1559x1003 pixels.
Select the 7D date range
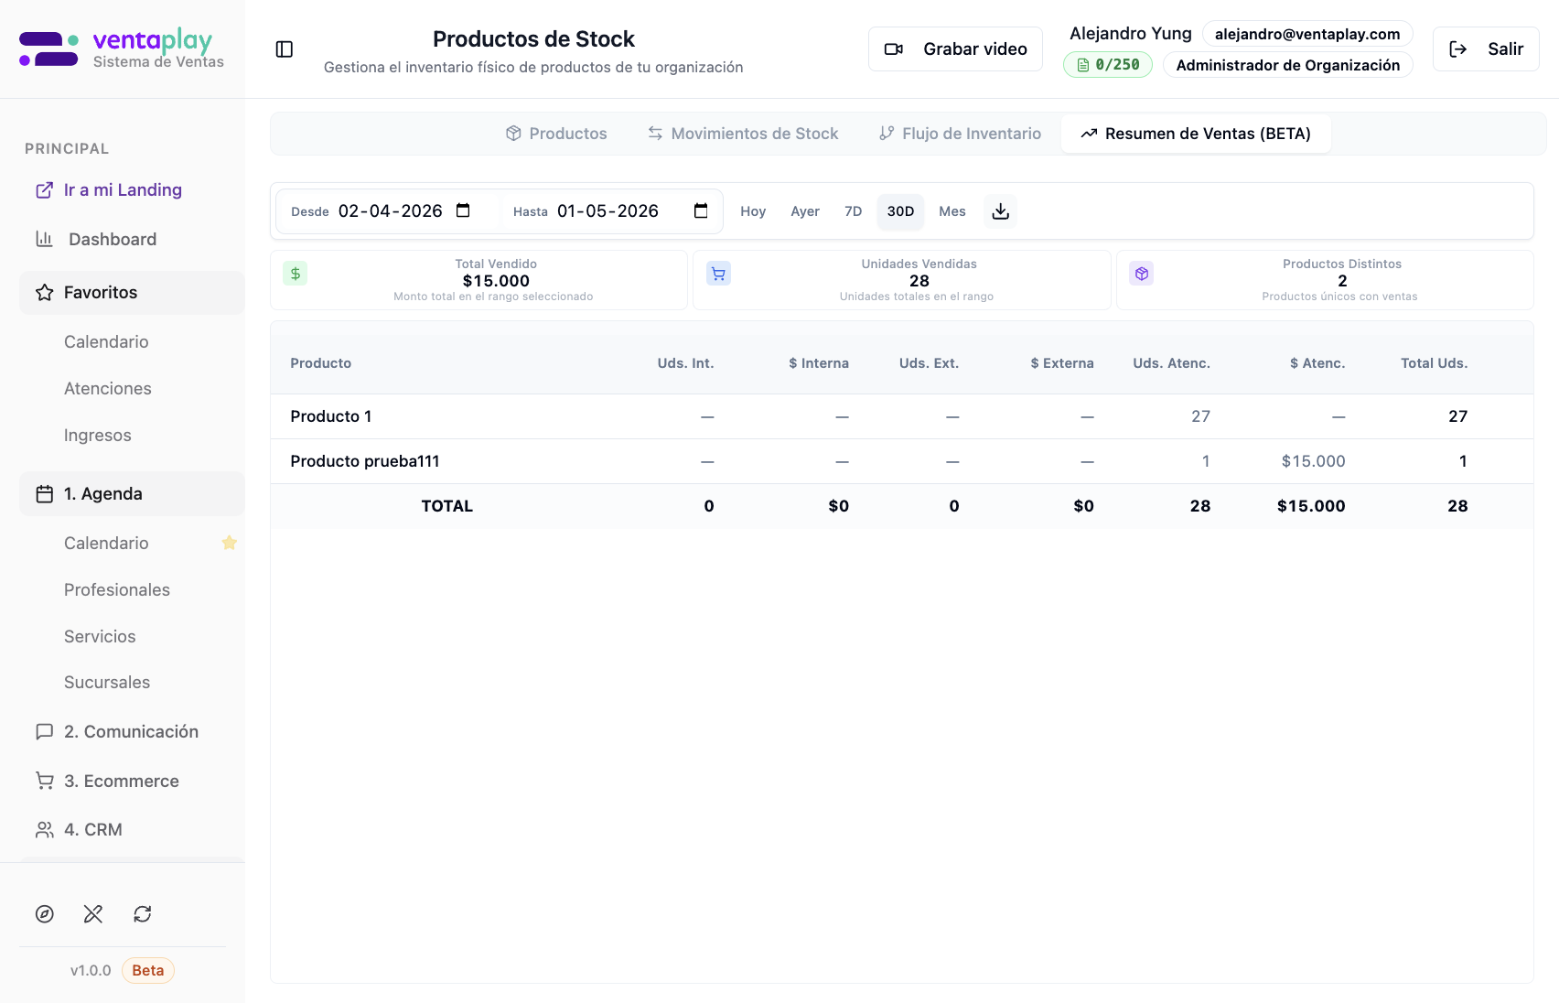point(854,211)
